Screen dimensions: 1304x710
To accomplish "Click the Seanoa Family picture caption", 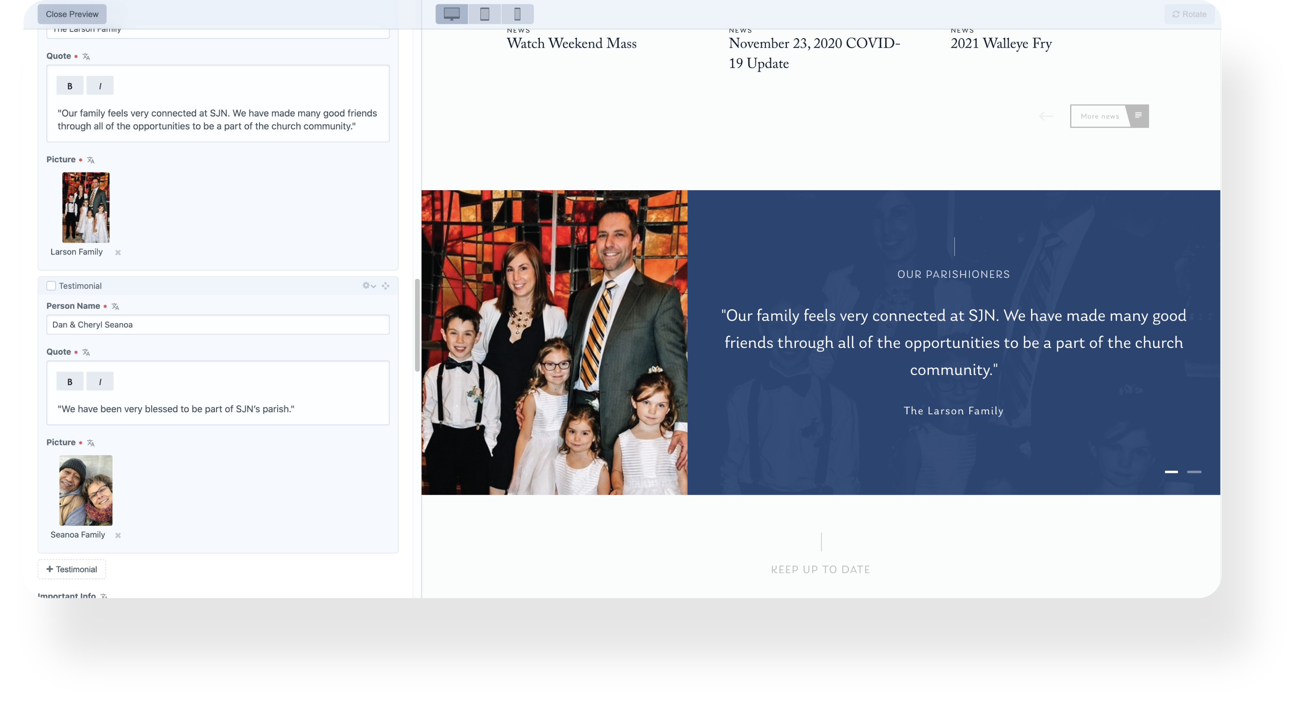I will click(x=77, y=535).
